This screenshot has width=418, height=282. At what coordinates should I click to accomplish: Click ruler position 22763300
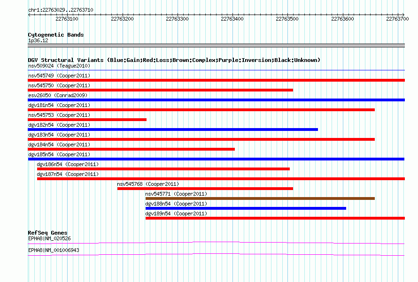coord(177,19)
